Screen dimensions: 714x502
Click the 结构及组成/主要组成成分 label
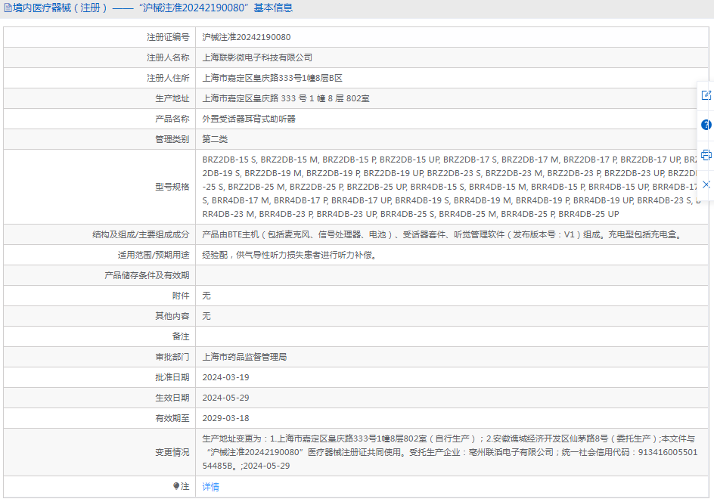click(141, 235)
